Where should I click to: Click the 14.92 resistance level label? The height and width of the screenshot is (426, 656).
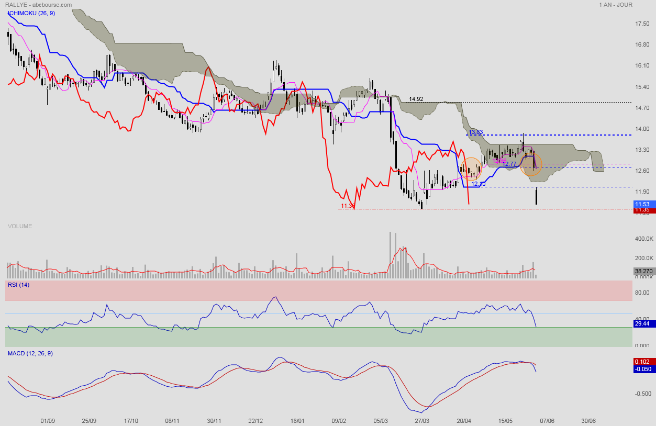(416, 98)
